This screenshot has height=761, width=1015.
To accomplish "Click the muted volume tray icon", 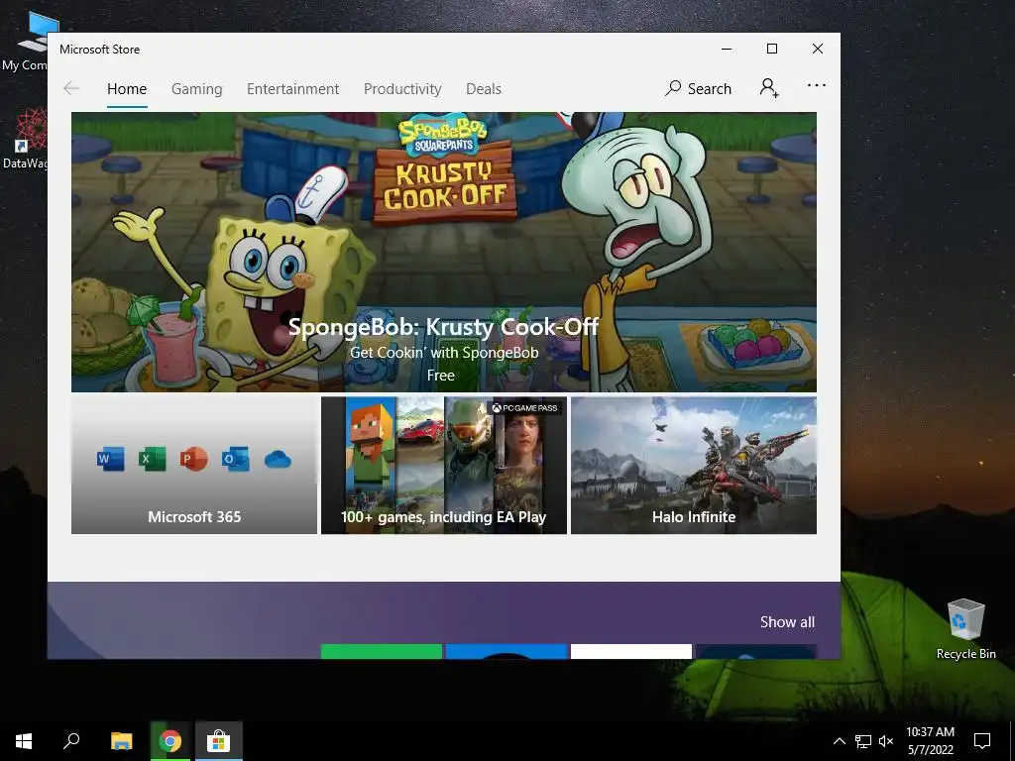I will click(886, 741).
